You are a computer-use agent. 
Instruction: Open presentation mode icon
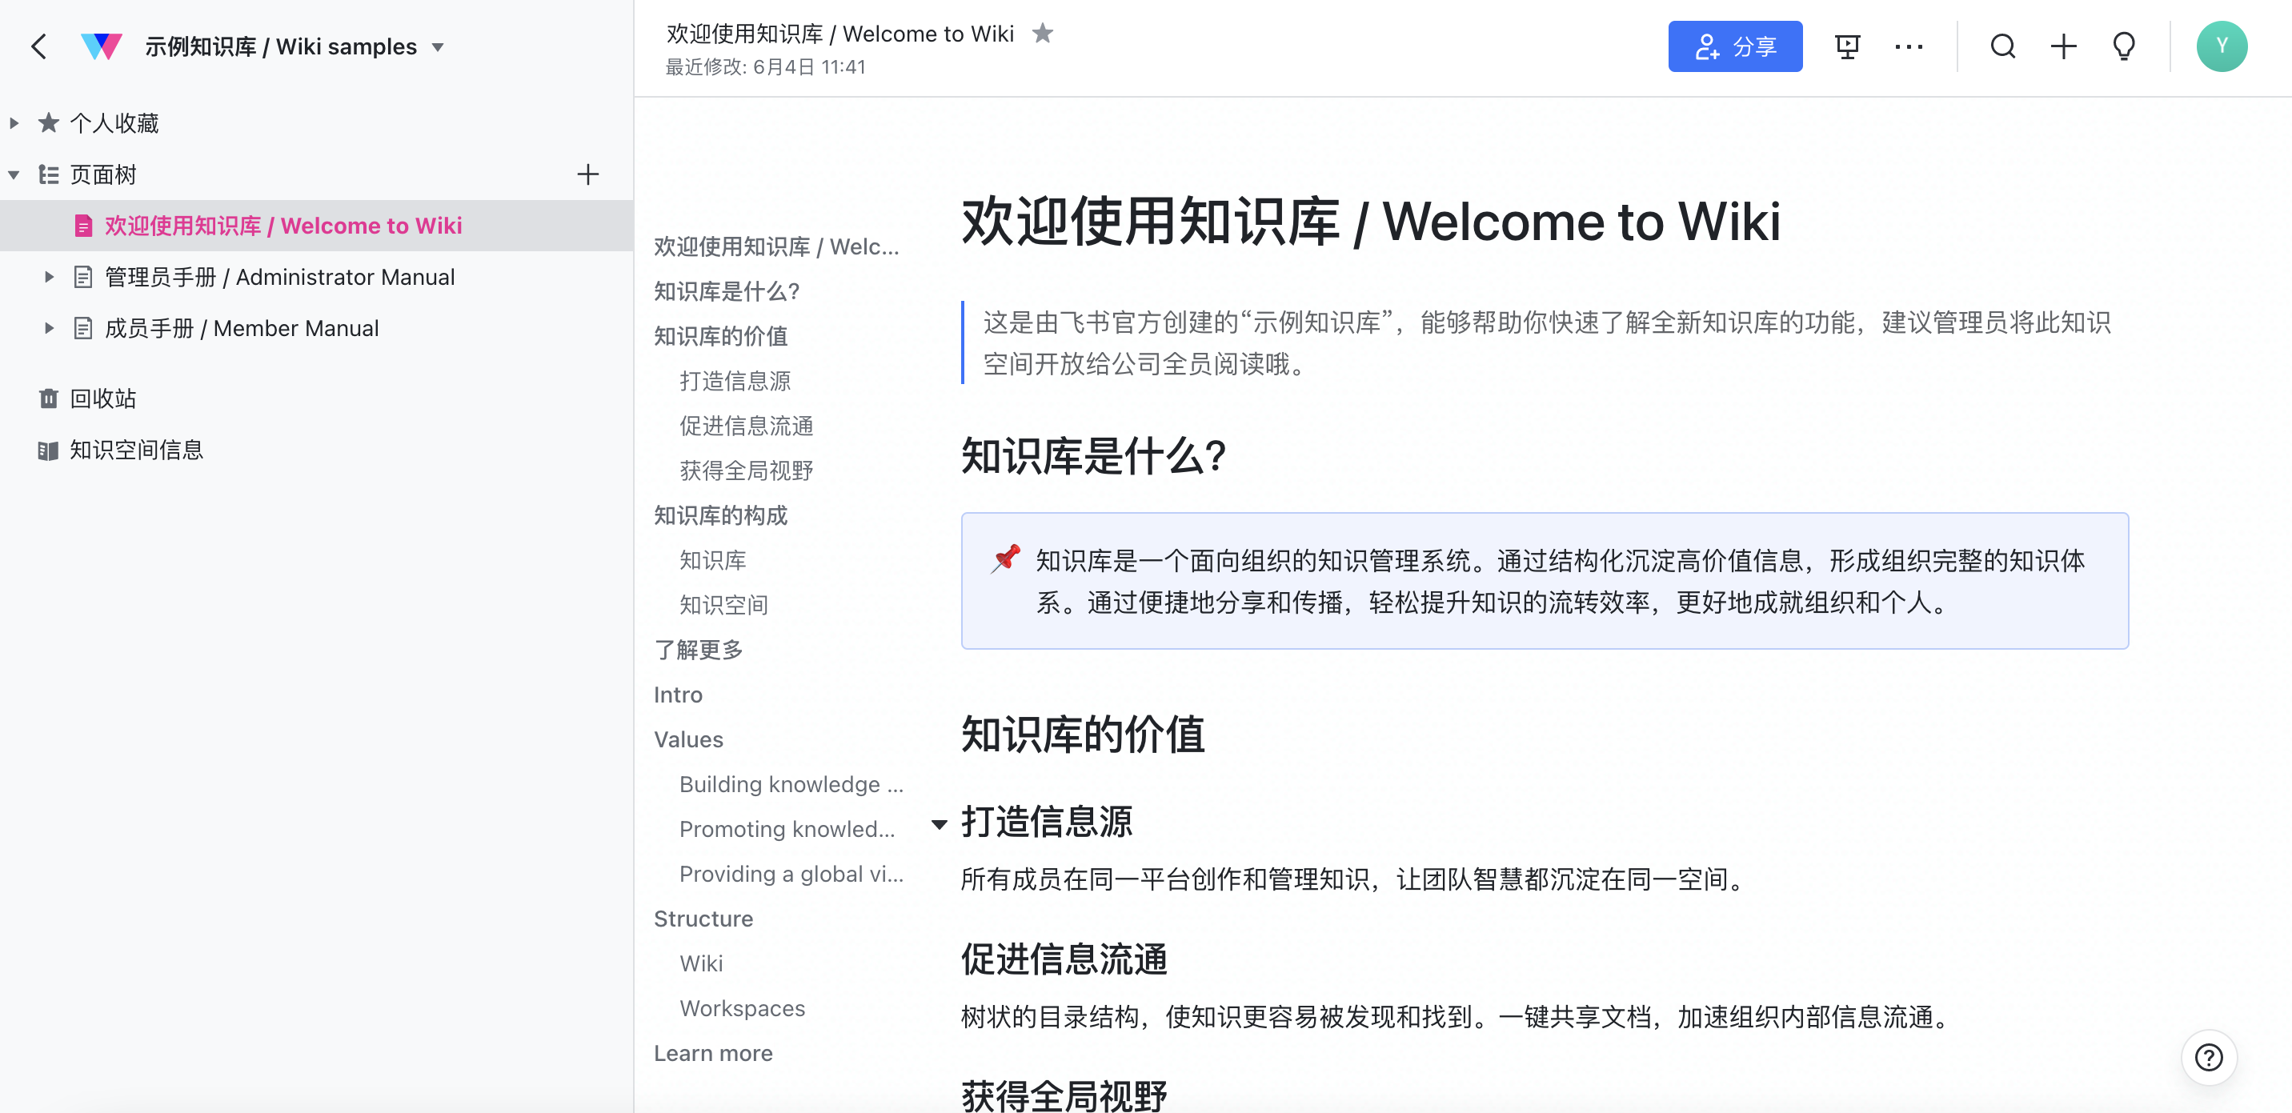1847,46
